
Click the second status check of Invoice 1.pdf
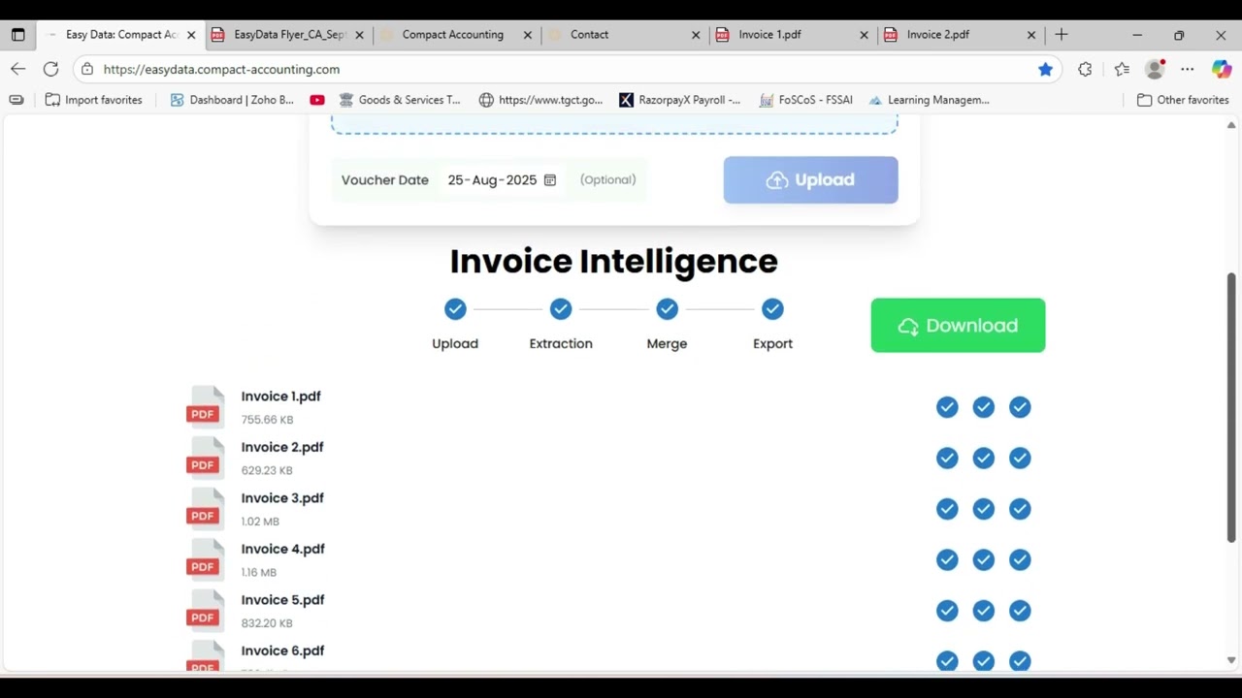[984, 407]
